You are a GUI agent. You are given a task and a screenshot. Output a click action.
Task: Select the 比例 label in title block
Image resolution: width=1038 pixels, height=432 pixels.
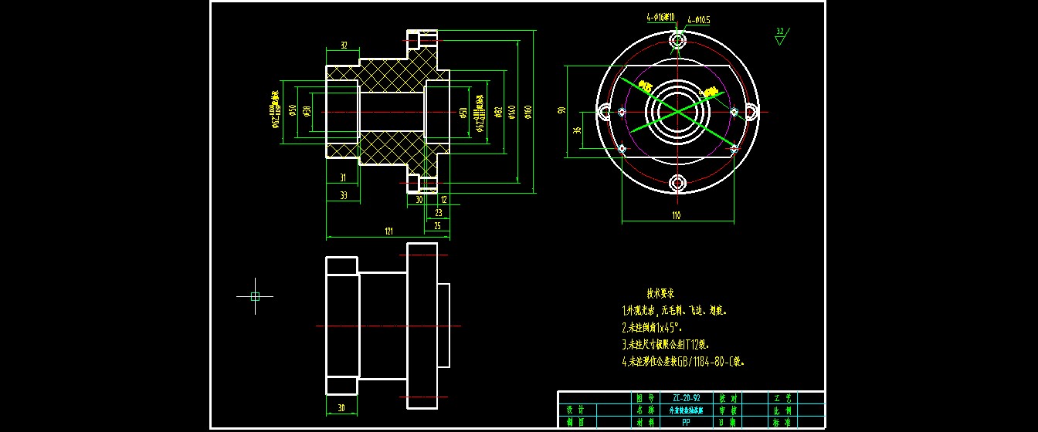point(782,410)
